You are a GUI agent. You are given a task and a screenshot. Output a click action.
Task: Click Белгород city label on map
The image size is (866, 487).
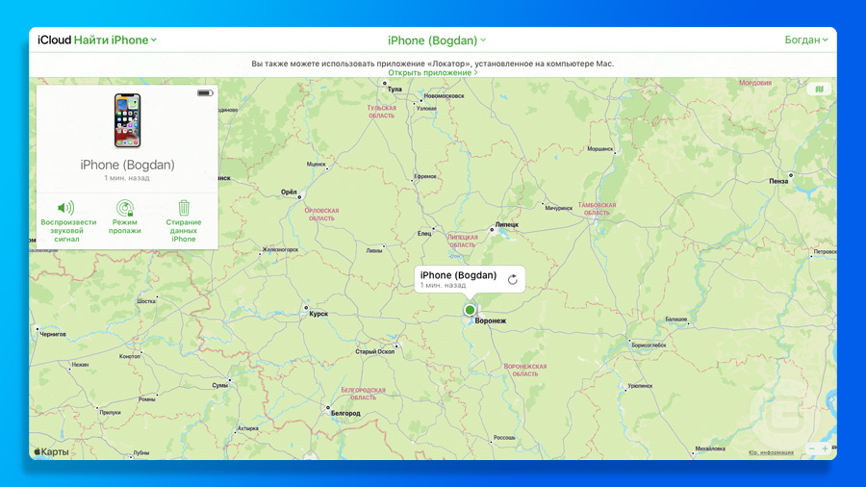pos(345,413)
